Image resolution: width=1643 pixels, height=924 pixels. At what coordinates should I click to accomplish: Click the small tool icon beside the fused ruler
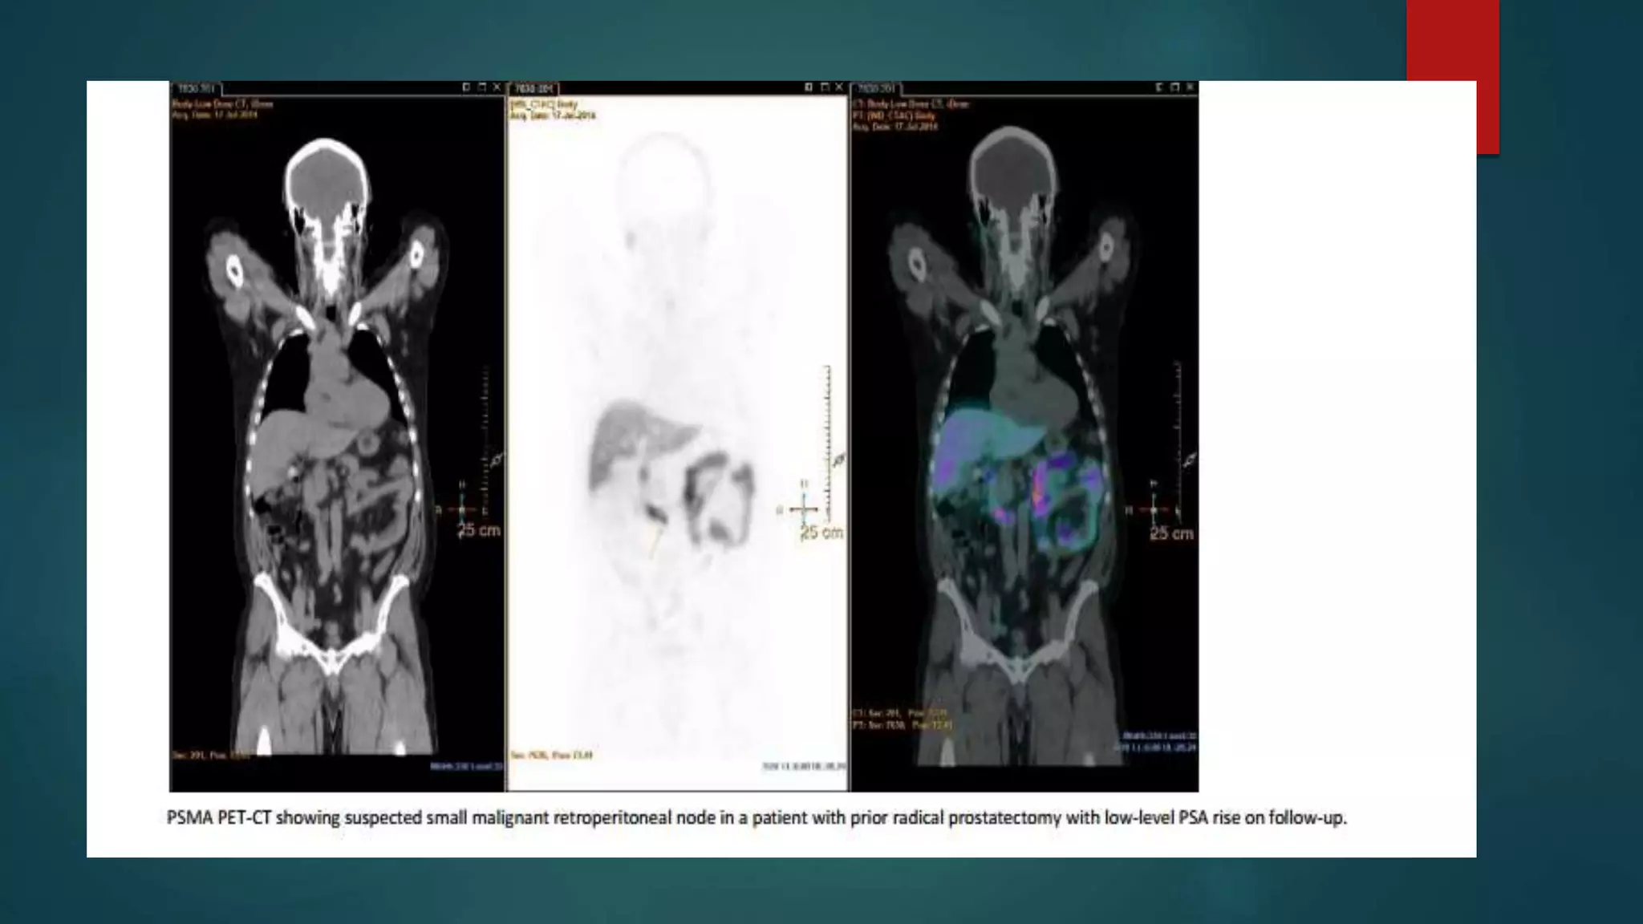(1188, 460)
